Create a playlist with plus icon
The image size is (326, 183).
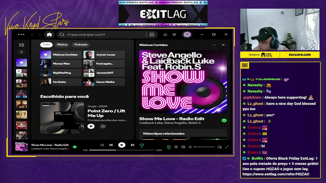21,52
